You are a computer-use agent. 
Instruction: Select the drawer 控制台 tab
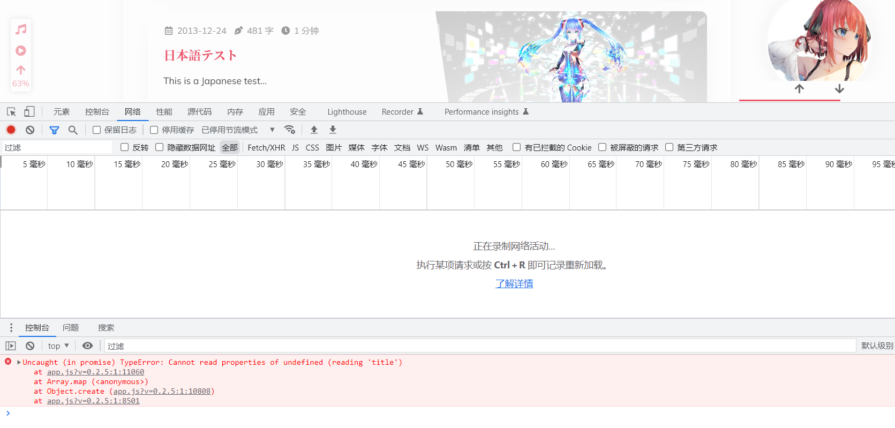click(37, 327)
